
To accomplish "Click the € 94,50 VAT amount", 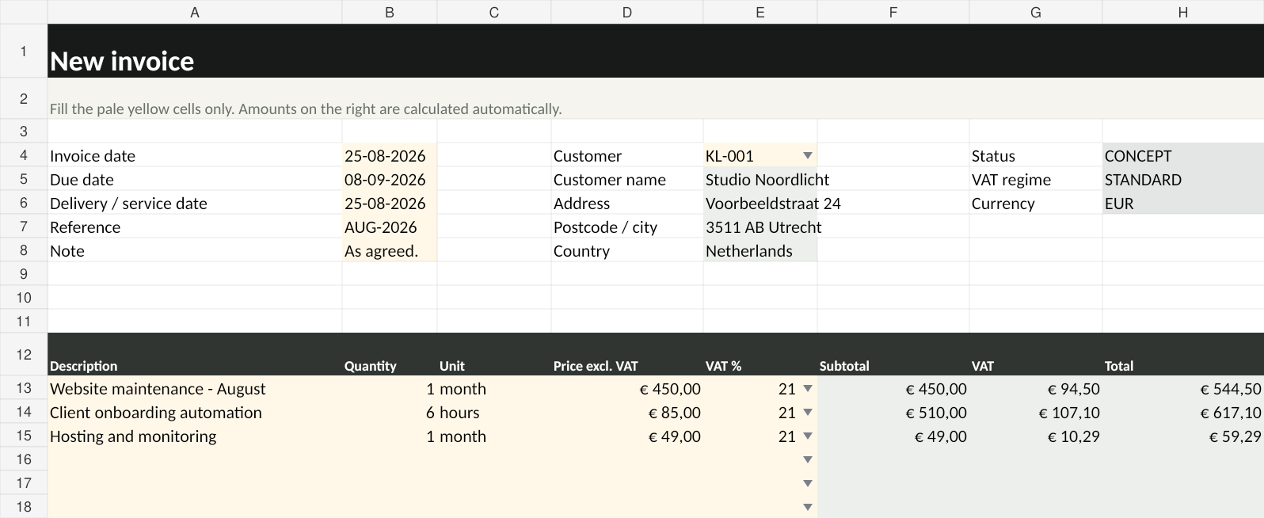I will tap(1036, 389).
